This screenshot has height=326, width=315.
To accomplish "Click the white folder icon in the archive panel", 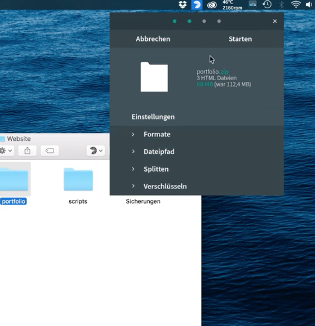I will 154,77.
